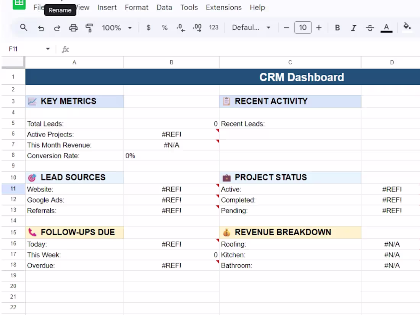Viewport: 420px width, 315px height.
Task: Activate the paint format tool
Action: coord(89,28)
